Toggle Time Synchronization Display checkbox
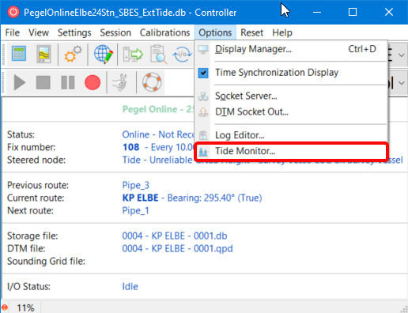 [203, 73]
